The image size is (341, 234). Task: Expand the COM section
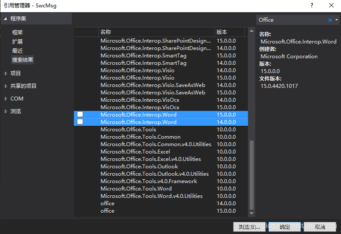[x=6, y=99]
